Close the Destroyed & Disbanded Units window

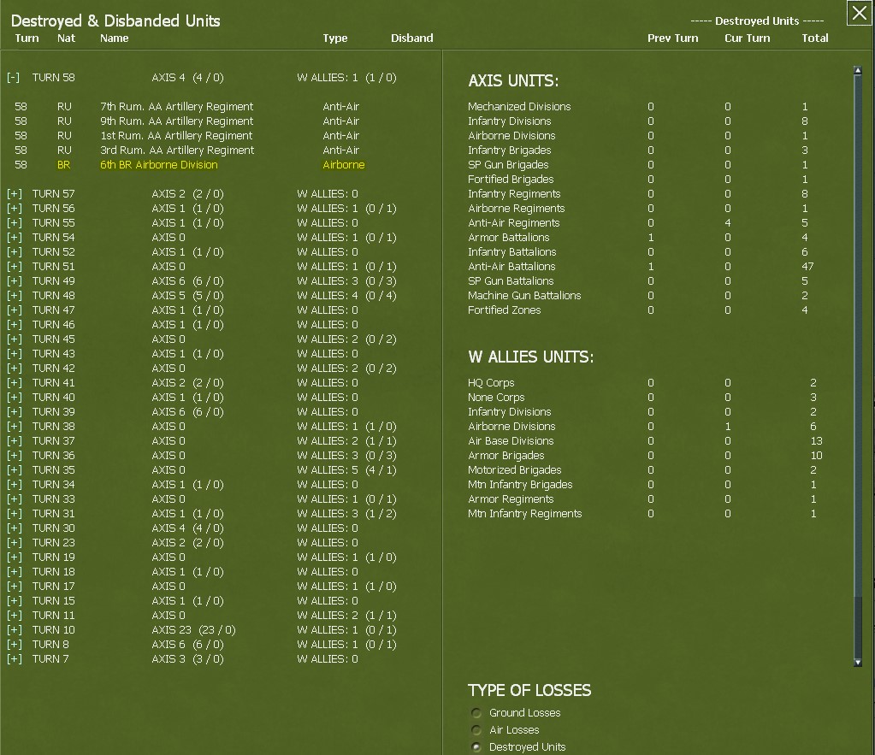[859, 13]
